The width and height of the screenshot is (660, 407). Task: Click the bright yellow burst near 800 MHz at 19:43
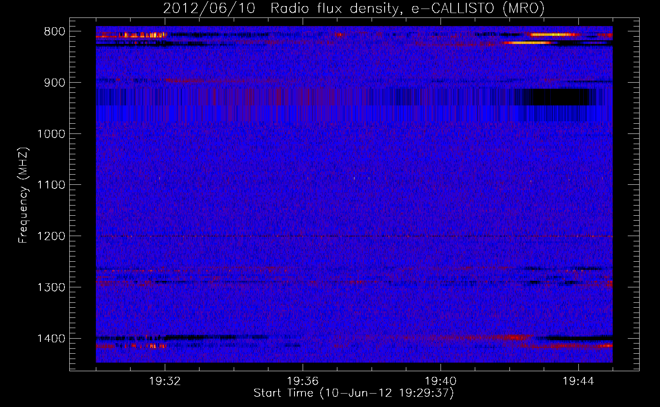[x=553, y=35]
